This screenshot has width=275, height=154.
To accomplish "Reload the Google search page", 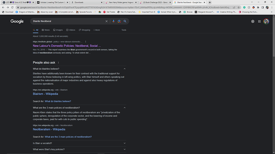I will (12, 8).
